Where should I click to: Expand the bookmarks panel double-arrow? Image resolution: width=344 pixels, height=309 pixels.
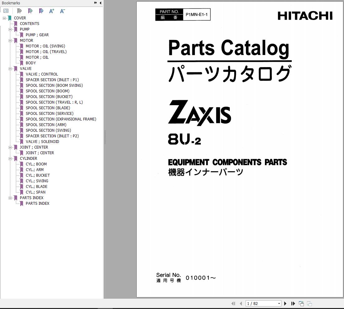point(96,3)
